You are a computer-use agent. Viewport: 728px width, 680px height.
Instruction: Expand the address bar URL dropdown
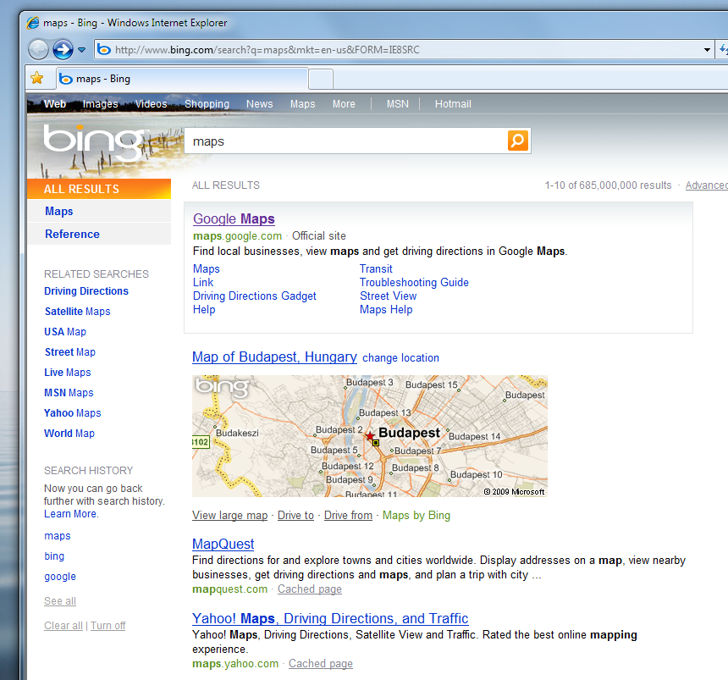tap(707, 50)
